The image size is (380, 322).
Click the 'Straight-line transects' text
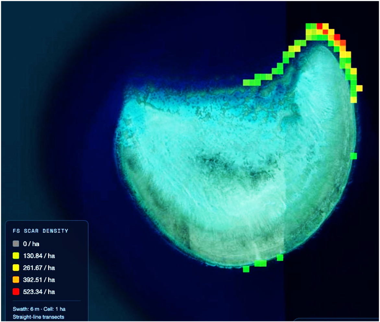[39, 317]
